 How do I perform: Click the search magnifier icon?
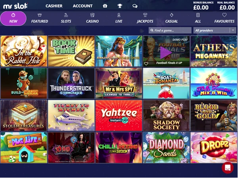[x=152, y=30]
